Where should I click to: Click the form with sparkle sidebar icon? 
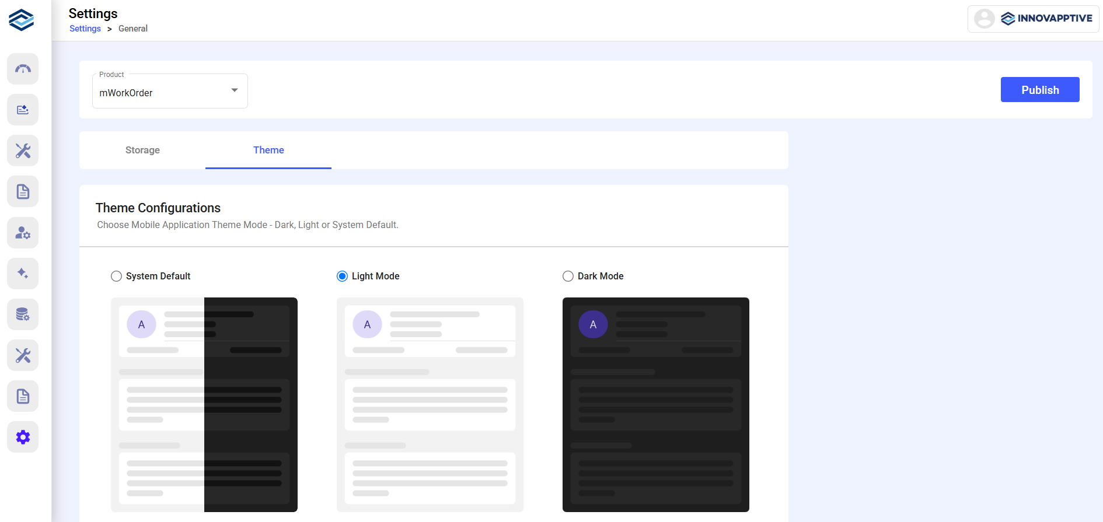click(23, 110)
